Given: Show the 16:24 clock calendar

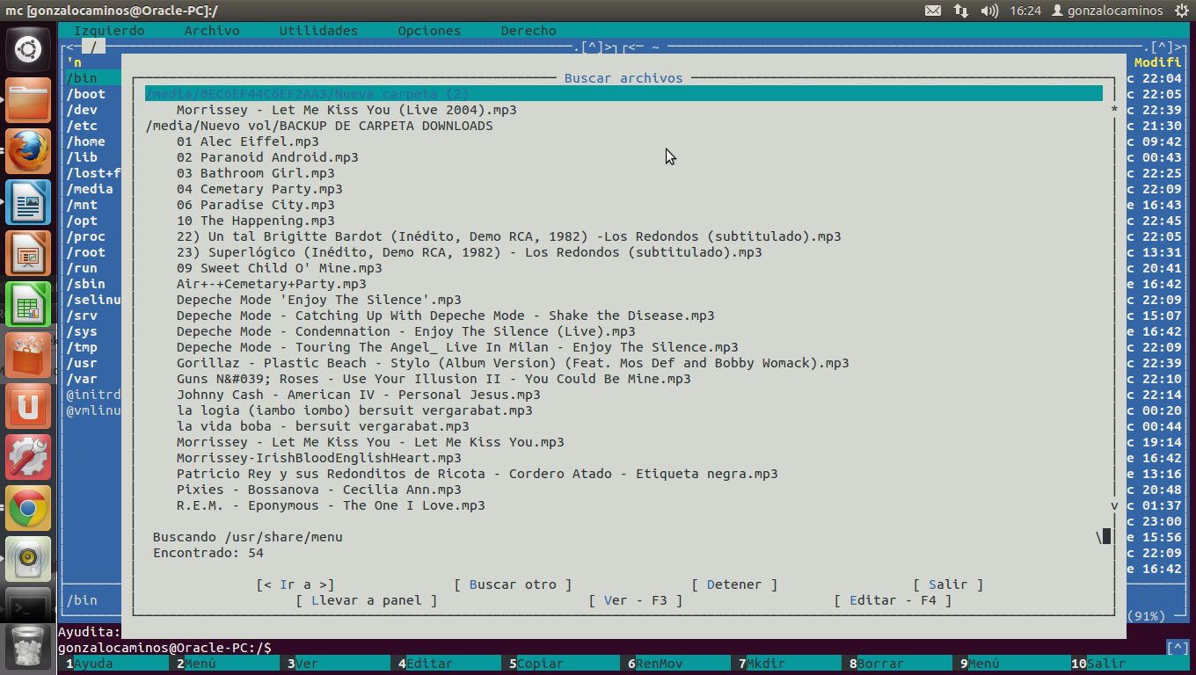Looking at the screenshot, I should pyautogui.click(x=1025, y=11).
